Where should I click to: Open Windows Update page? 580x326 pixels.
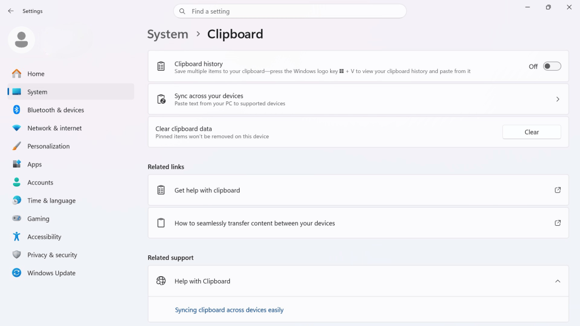(71, 273)
